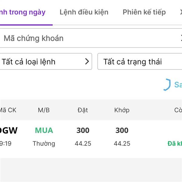Viewport: 182px width, 182px height.
Task: Click the green Đã kh... status text
Action: point(175,143)
